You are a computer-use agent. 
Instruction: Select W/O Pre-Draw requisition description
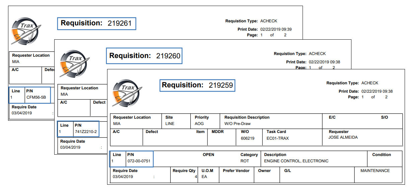(x=237, y=124)
